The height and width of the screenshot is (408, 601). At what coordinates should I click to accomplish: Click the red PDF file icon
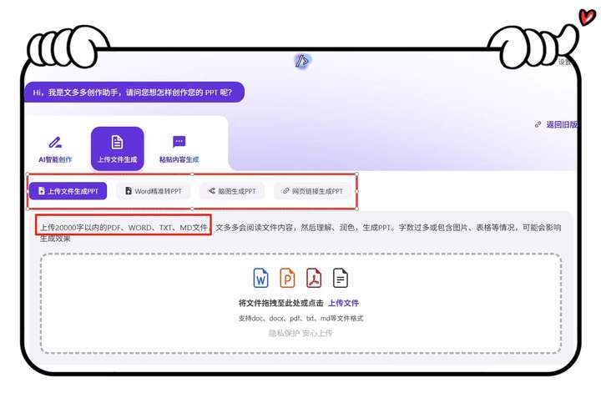314,278
